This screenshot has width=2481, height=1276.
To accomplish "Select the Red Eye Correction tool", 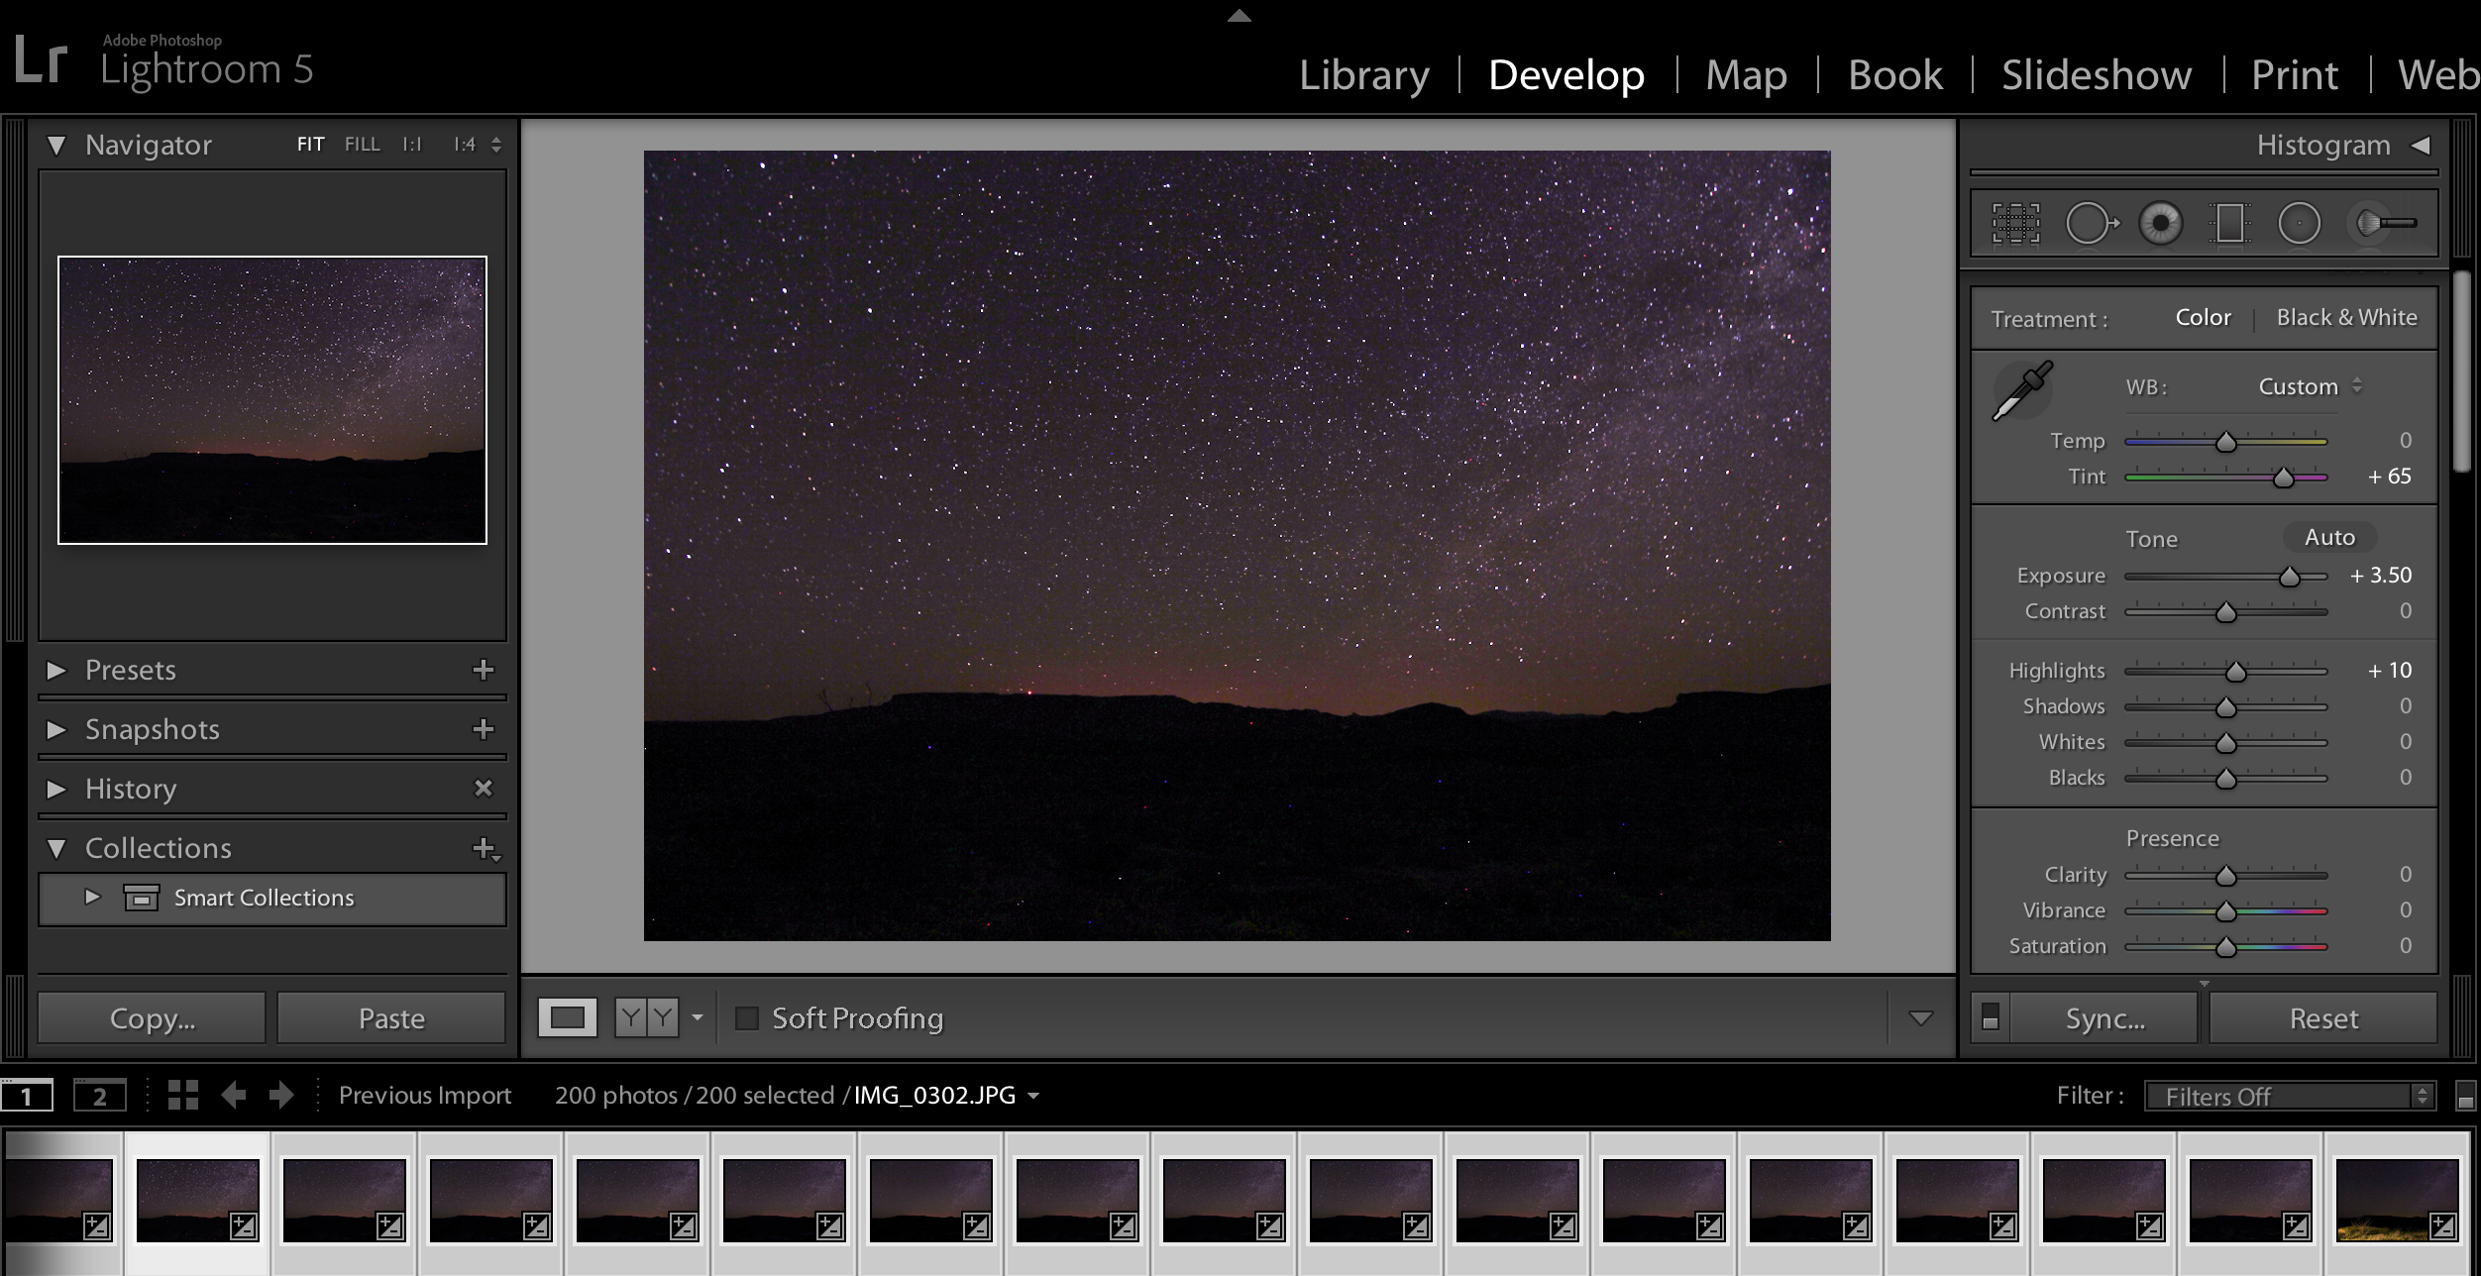I will coord(2160,223).
